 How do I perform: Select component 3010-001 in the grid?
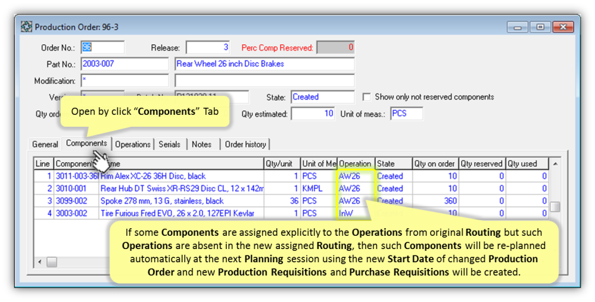click(x=76, y=189)
